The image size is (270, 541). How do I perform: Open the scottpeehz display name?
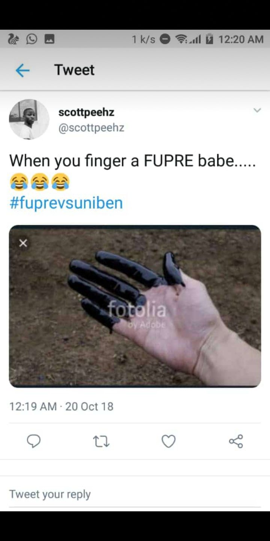point(86,112)
